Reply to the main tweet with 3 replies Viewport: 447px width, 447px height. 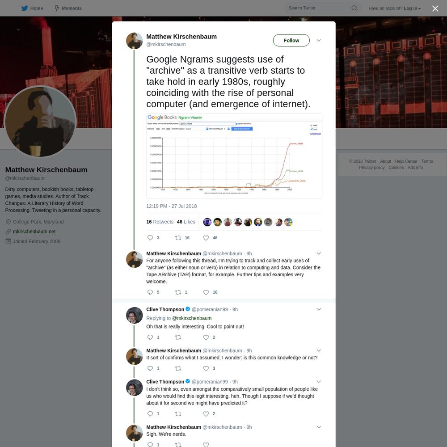coord(150,238)
